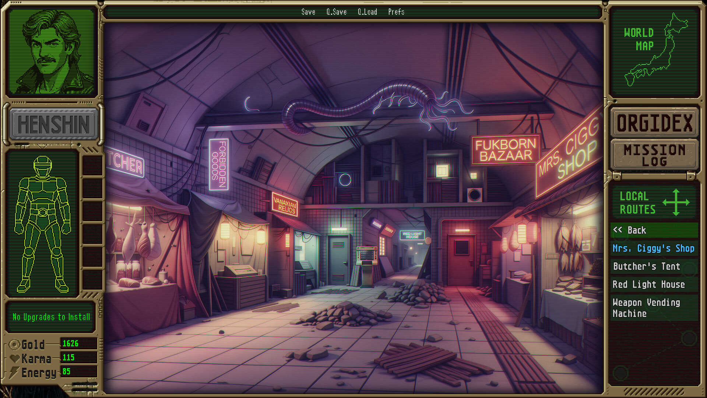Click the green armor suit wireframe
The height and width of the screenshot is (398, 707).
point(43,224)
